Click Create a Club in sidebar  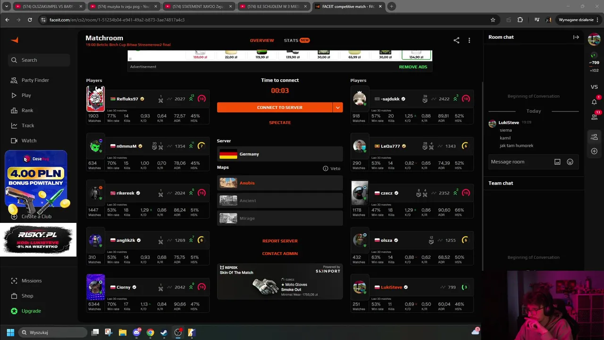pos(31,217)
